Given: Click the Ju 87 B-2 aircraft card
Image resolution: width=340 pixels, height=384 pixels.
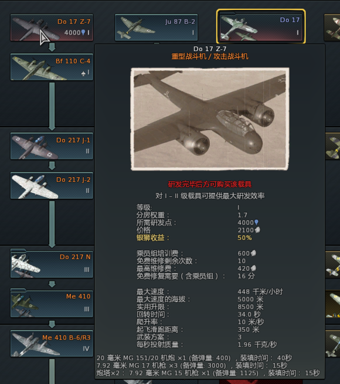Looking at the screenshot, I should click(x=156, y=27).
